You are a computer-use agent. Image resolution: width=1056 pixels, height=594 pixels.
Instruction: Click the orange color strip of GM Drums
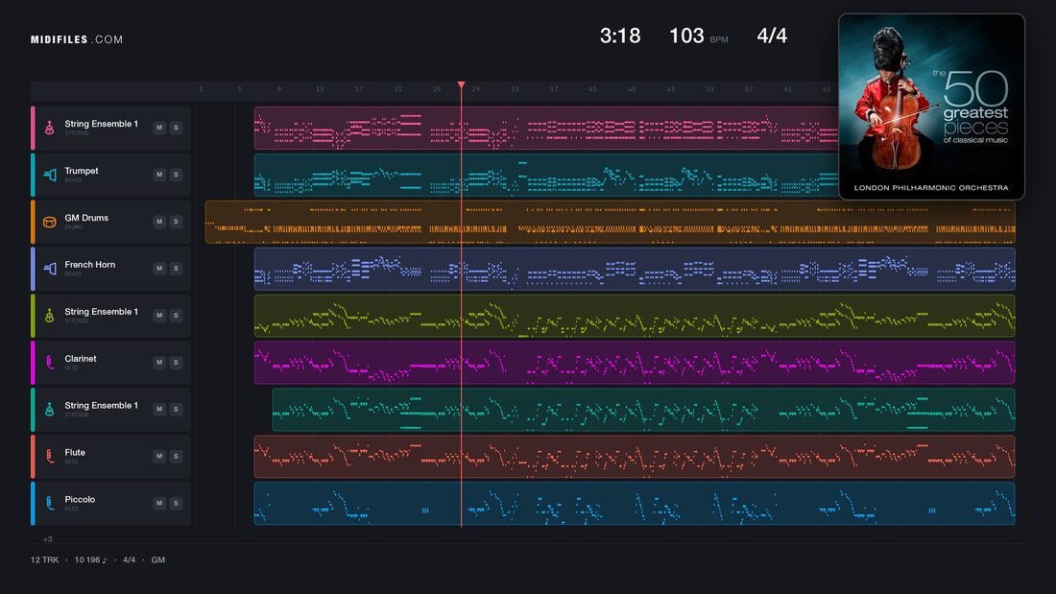tap(33, 222)
